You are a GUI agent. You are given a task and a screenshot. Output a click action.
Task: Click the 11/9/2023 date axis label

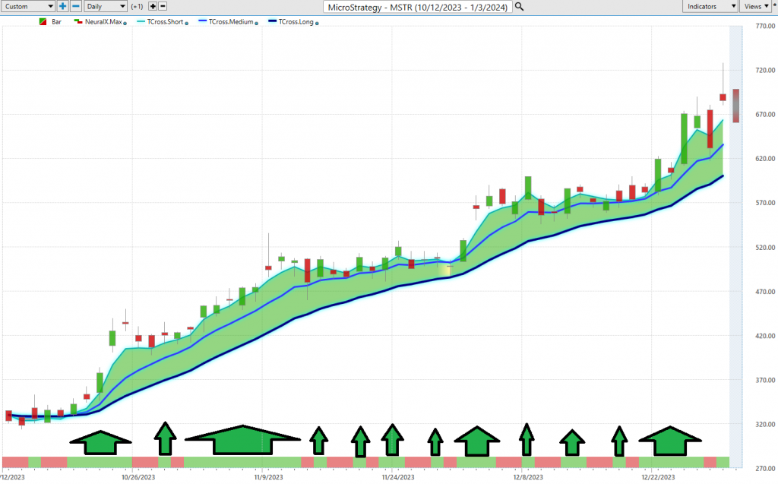tap(268, 477)
